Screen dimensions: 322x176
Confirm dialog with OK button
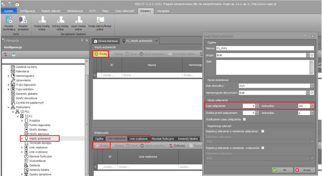(x=282, y=170)
